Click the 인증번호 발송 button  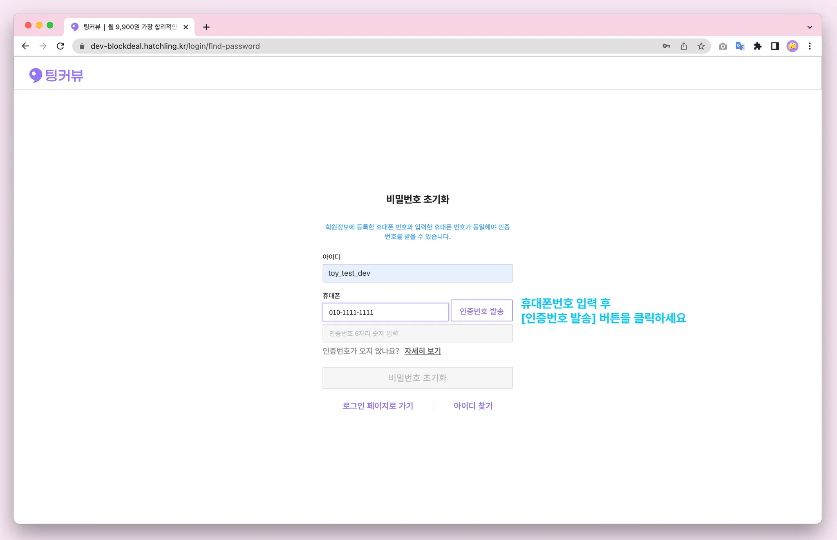pyautogui.click(x=481, y=311)
